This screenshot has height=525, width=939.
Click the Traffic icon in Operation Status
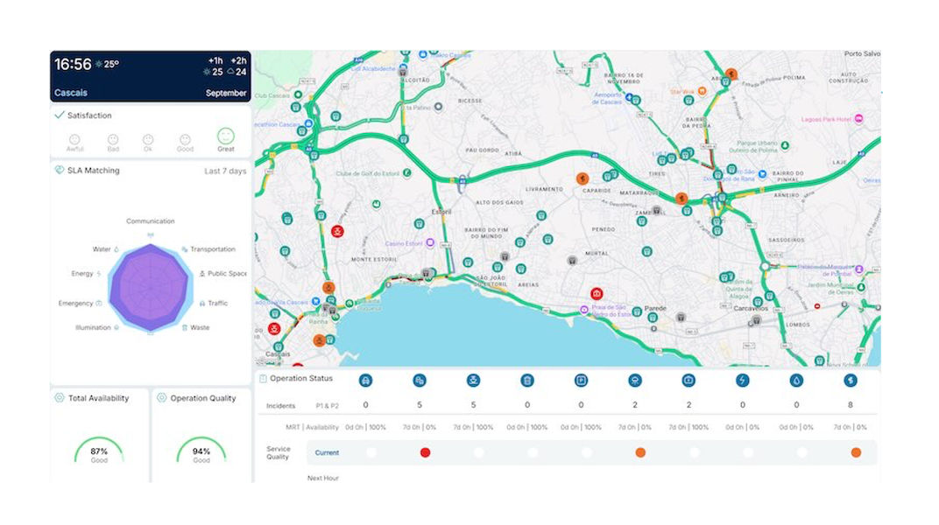pyautogui.click(x=365, y=380)
